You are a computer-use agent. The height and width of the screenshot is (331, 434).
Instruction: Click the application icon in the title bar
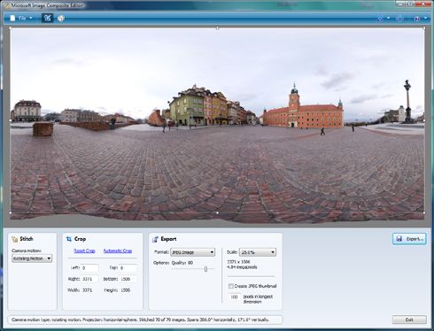point(7,5)
